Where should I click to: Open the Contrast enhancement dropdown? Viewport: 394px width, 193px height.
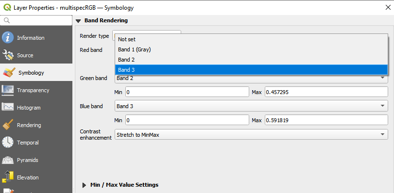click(x=251, y=134)
